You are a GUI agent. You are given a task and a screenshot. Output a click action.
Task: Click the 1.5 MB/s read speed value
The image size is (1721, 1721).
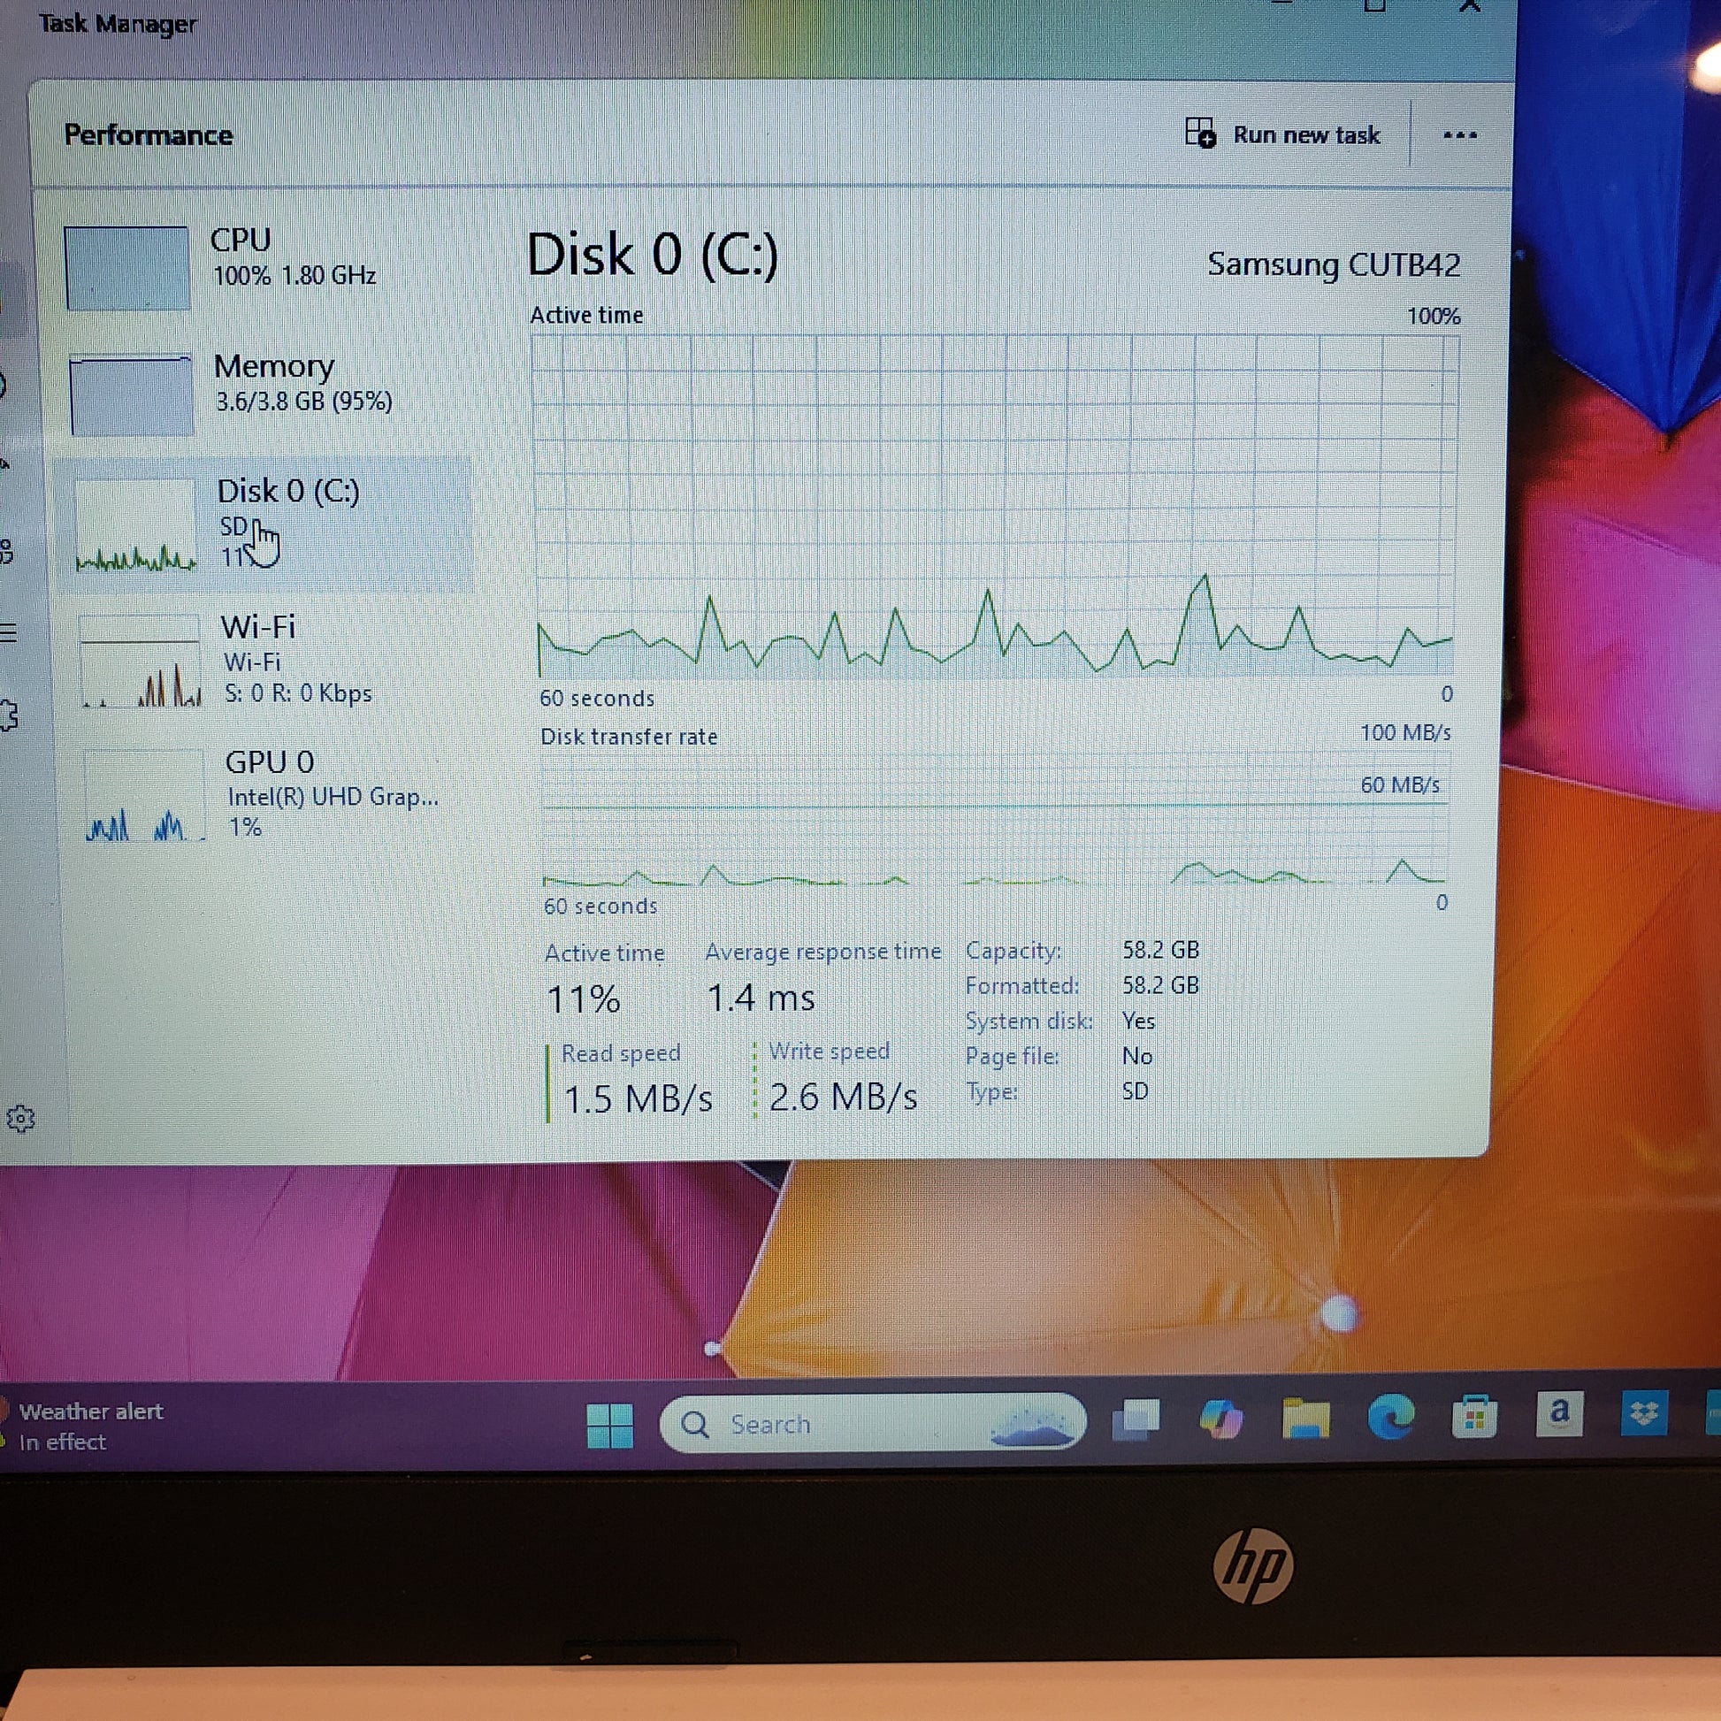point(638,1099)
